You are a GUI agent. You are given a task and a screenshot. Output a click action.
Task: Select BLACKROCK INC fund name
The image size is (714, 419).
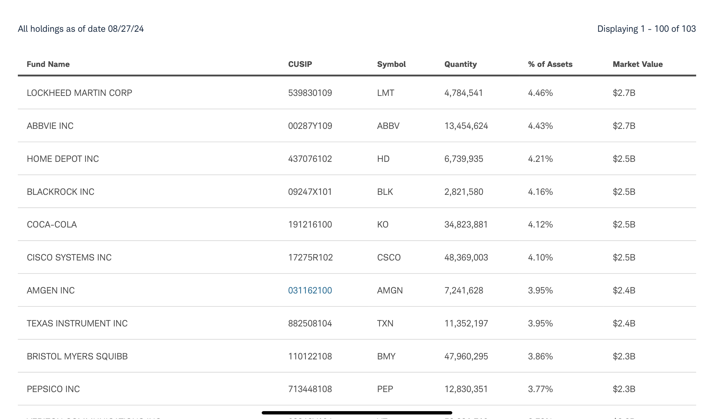[x=61, y=192]
